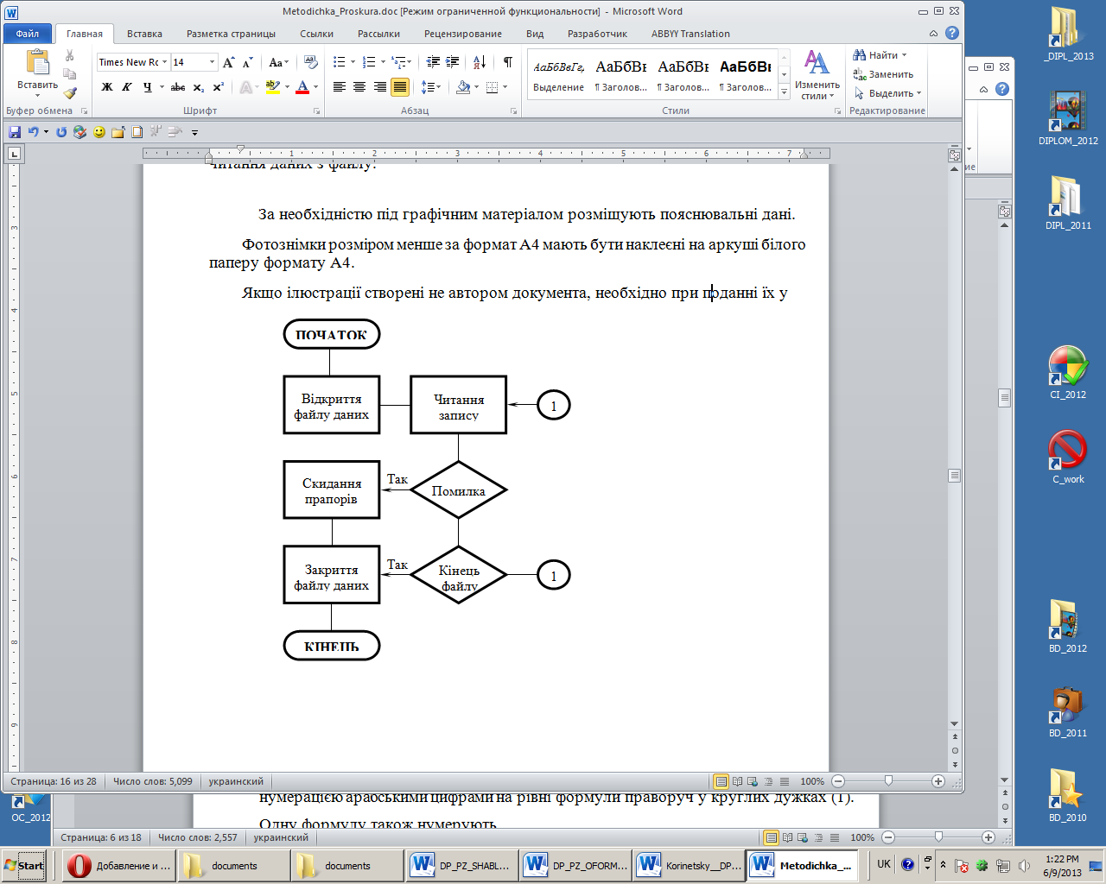Switch to the Вставка tab
Viewport: 1106px width, 884px height.
144,34
